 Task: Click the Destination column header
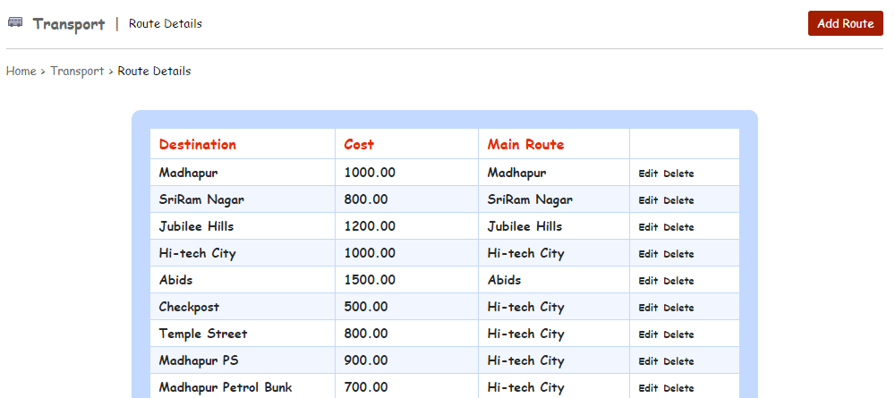(198, 144)
